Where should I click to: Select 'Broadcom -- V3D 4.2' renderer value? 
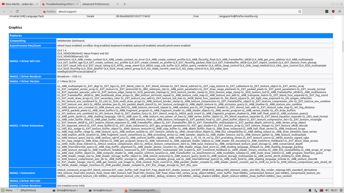click(69, 76)
